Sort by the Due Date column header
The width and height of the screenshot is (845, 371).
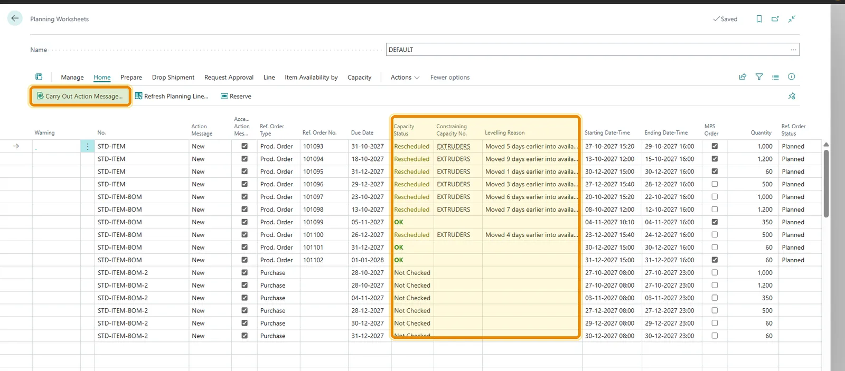[x=362, y=133]
